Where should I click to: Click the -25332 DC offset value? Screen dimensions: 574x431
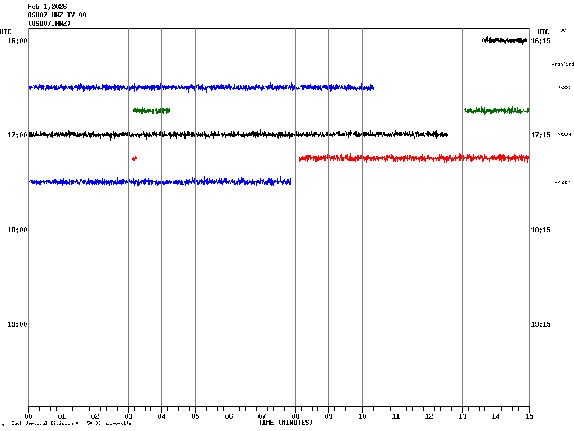(x=563, y=88)
